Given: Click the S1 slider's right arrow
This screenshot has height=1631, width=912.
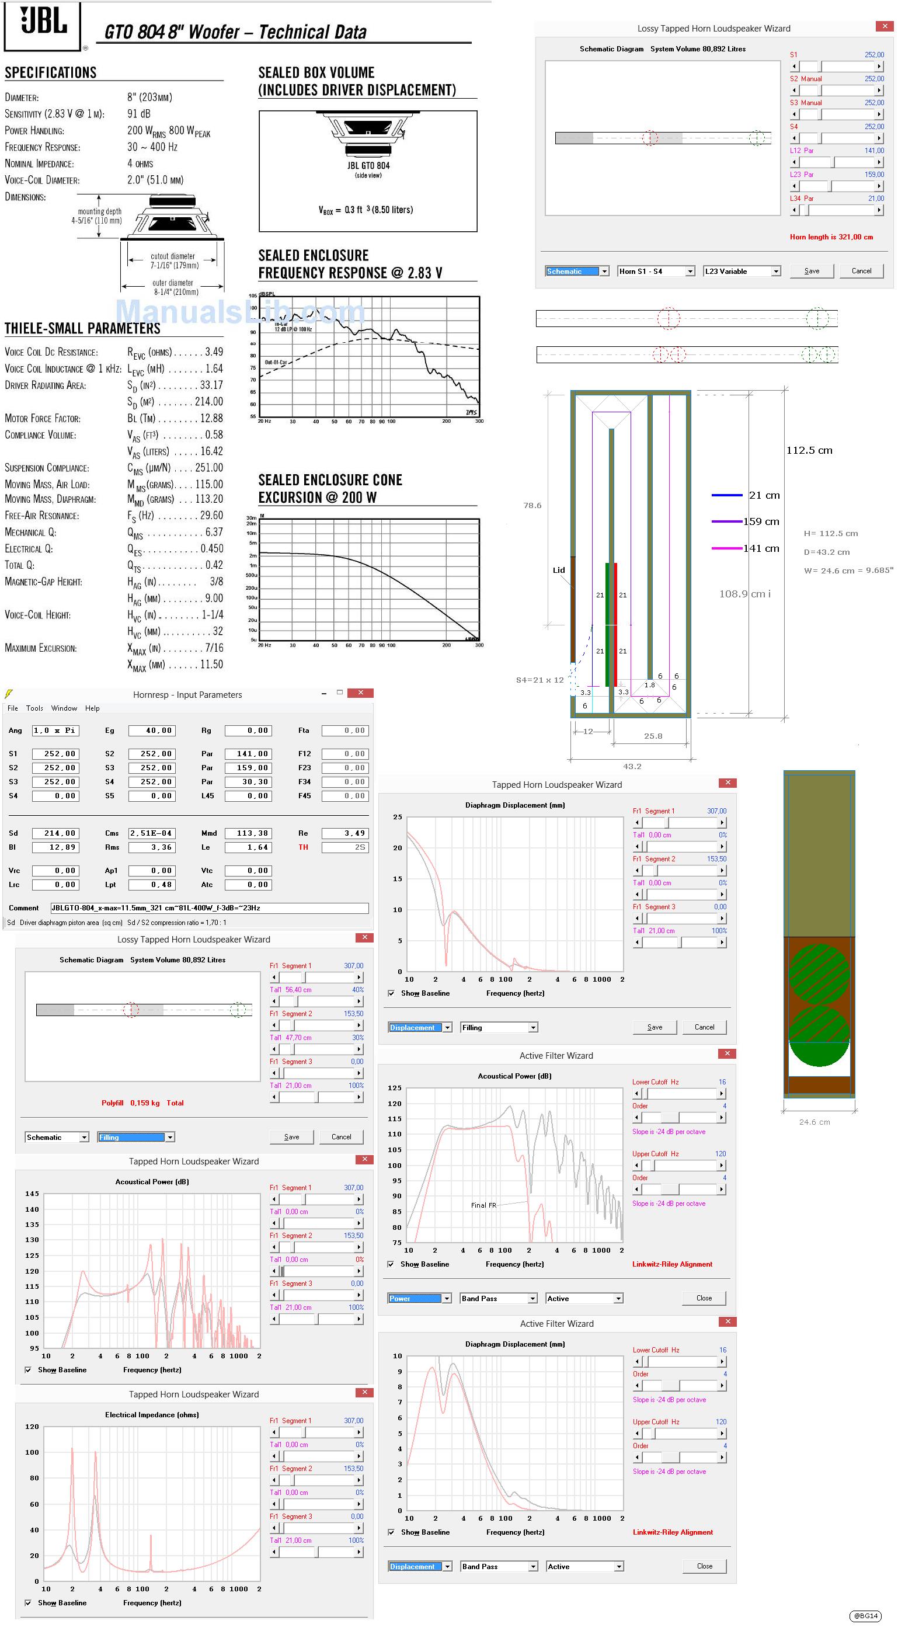Looking at the screenshot, I should tap(879, 67).
